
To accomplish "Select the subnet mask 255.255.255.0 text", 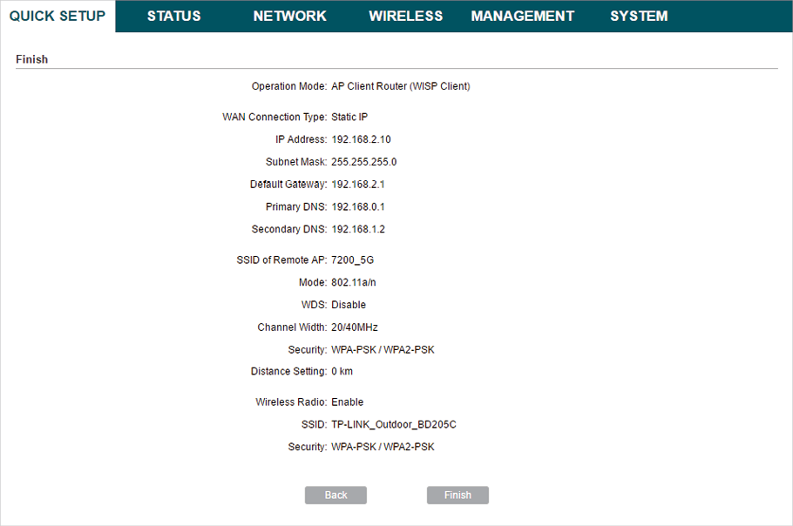I will 363,162.
